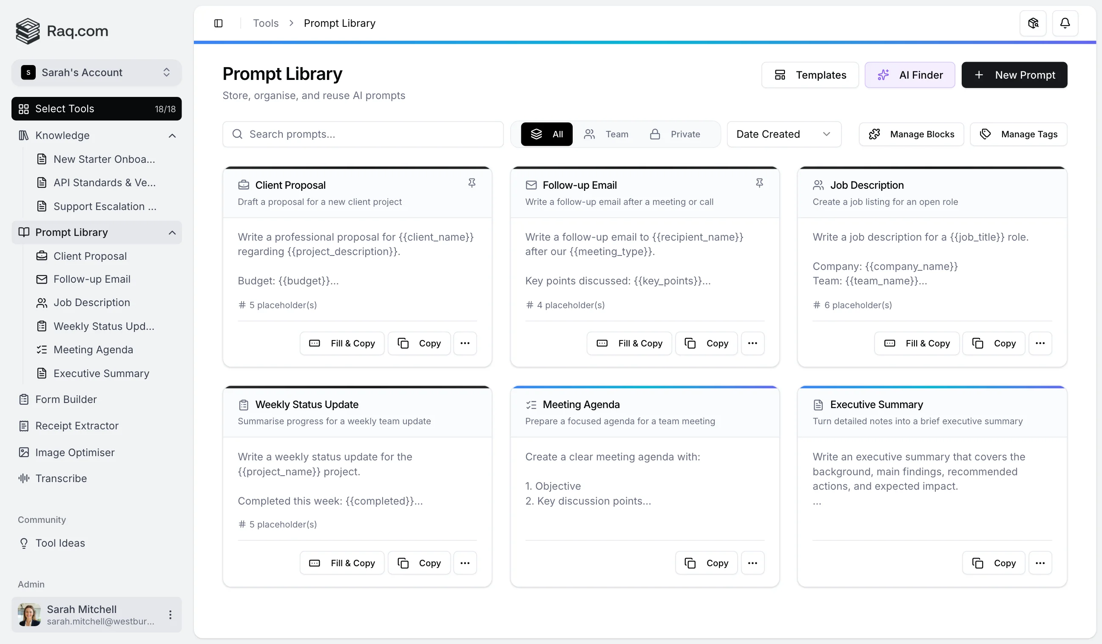Select the Transcribe tool in the sidebar
This screenshot has width=1102, height=644.
(x=61, y=478)
